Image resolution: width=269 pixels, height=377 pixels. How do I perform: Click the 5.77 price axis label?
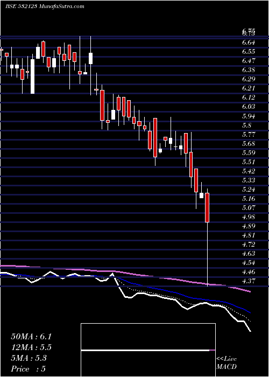[x=249, y=135]
